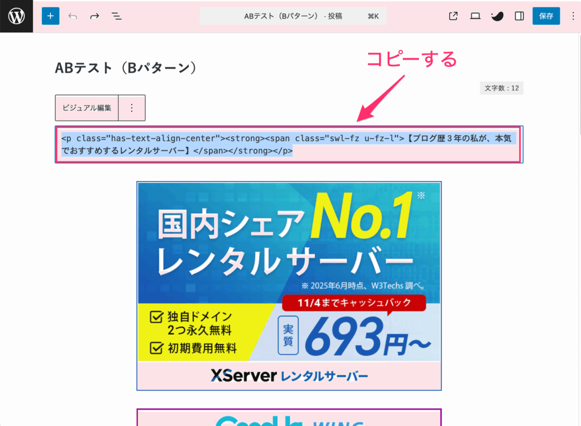This screenshot has width=581, height=426.
Task: Click the redo arrow icon
Action: point(94,16)
